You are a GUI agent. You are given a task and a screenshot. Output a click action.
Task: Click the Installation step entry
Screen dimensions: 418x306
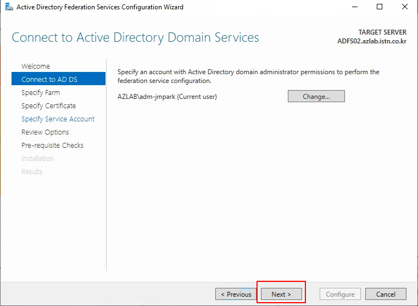[x=37, y=159]
